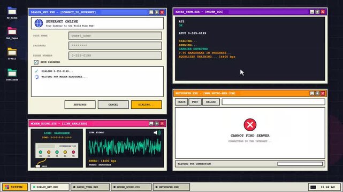Viewport: 343px width, 192px height.
Task: Click the colorful SYSTEM start logo
Action: 7,187
